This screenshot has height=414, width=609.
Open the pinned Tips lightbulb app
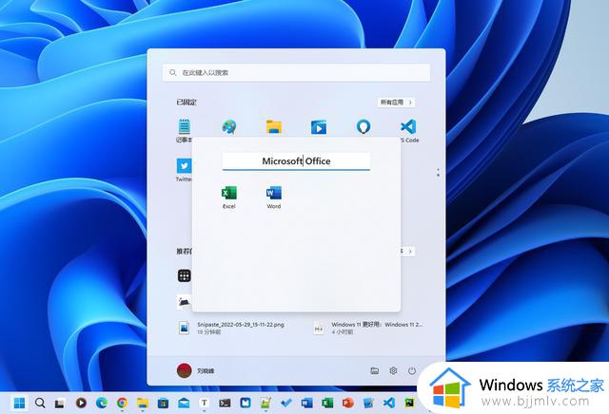coord(363,127)
